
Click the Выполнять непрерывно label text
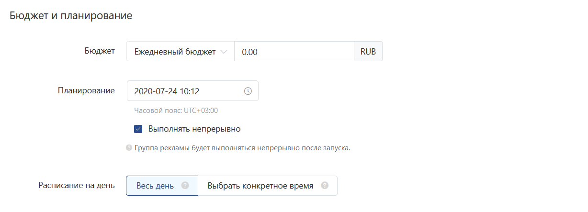[x=194, y=129]
